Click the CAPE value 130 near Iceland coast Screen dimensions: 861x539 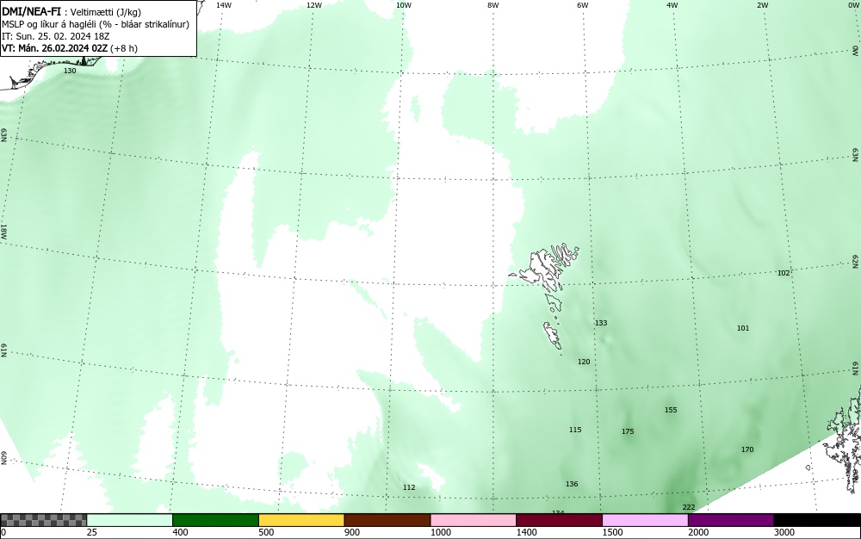click(x=70, y=71)
